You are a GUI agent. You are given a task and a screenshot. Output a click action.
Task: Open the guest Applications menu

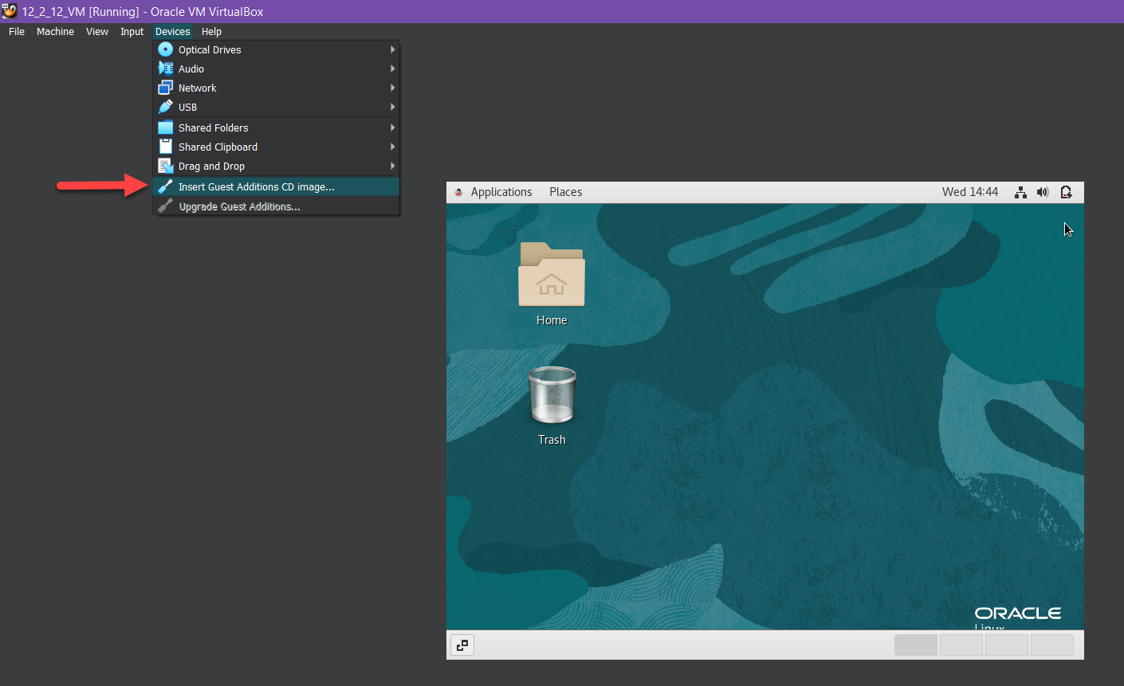click(x=501, y=192)
